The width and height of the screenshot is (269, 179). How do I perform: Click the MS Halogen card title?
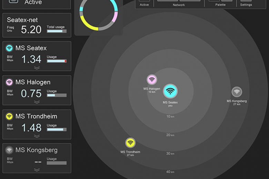(33, 82)
